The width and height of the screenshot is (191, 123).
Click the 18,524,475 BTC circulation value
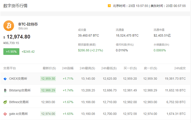(x=127, y=36)
